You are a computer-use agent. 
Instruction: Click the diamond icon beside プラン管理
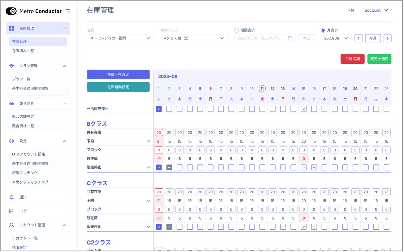click(12, 66)
